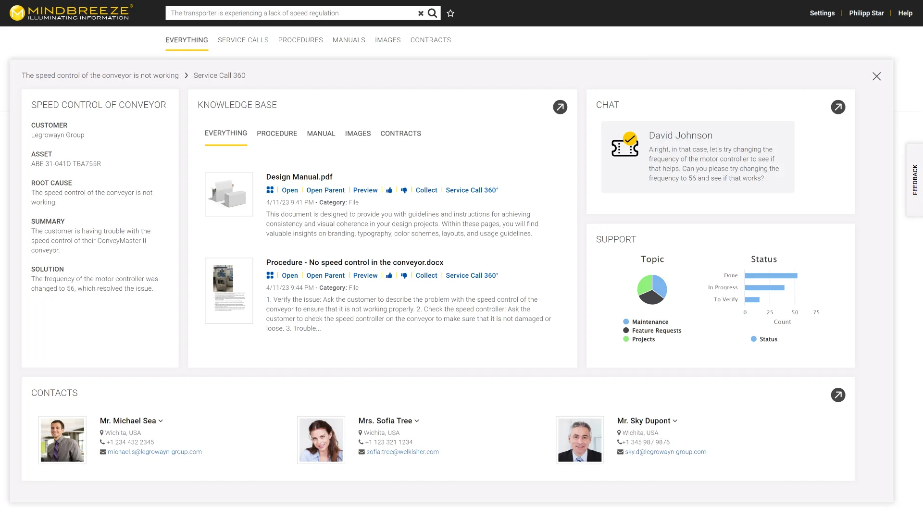The width and height of the screenshot is (923, 519).
Task: Switch to PROCEDURE tab in Knowledge Base
Action: [276, 133]
